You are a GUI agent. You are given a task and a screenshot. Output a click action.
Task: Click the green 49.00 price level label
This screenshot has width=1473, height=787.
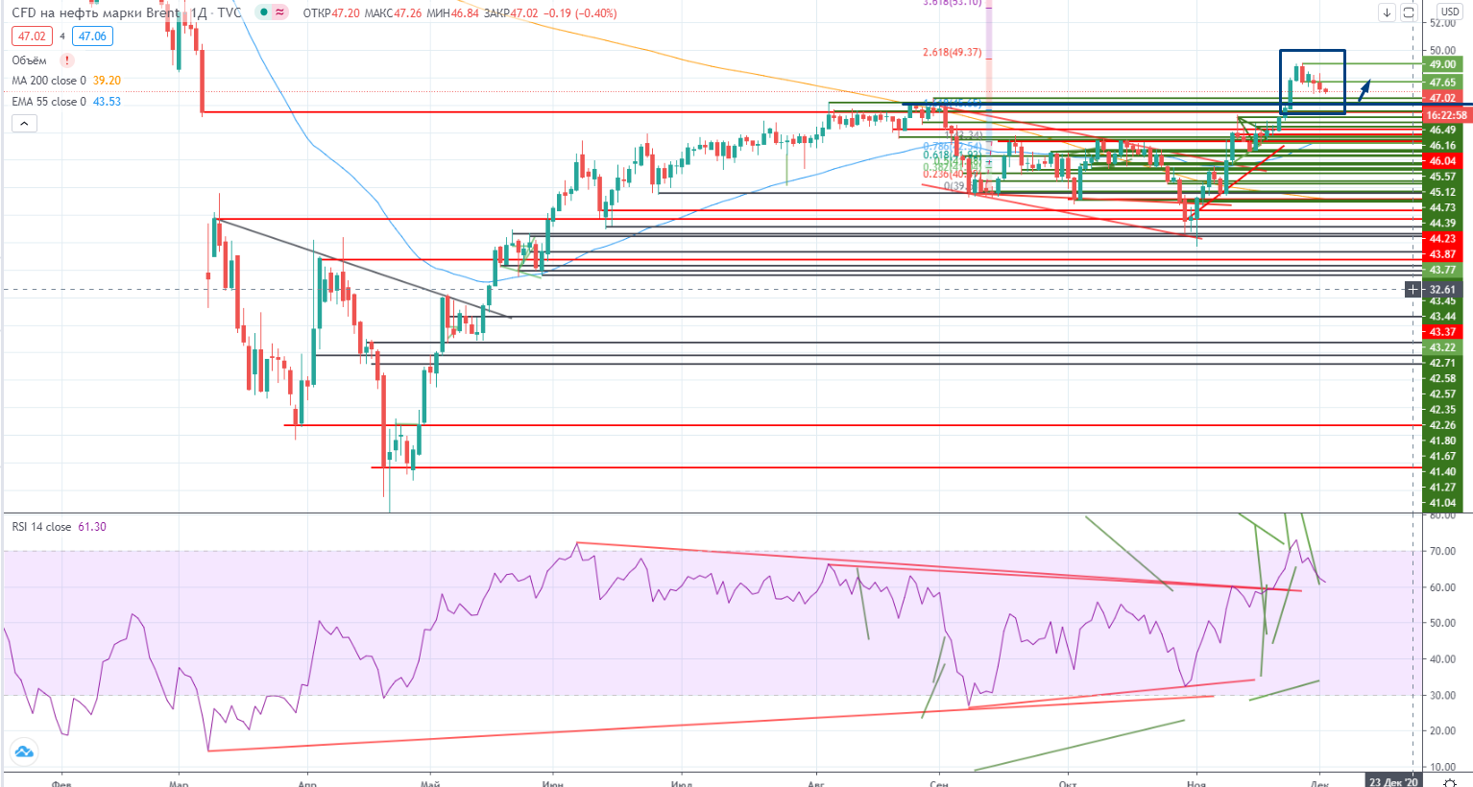(1442, 64)
